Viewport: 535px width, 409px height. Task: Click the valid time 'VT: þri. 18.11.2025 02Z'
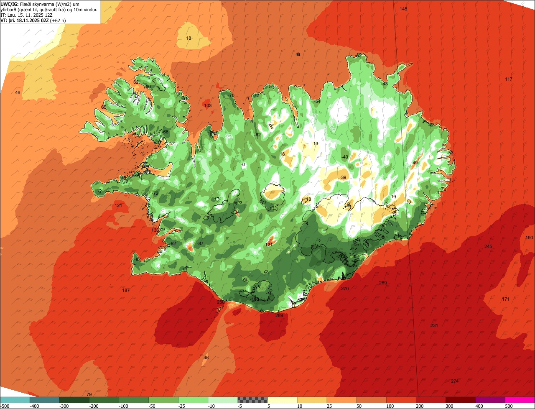tap(24, 20)
